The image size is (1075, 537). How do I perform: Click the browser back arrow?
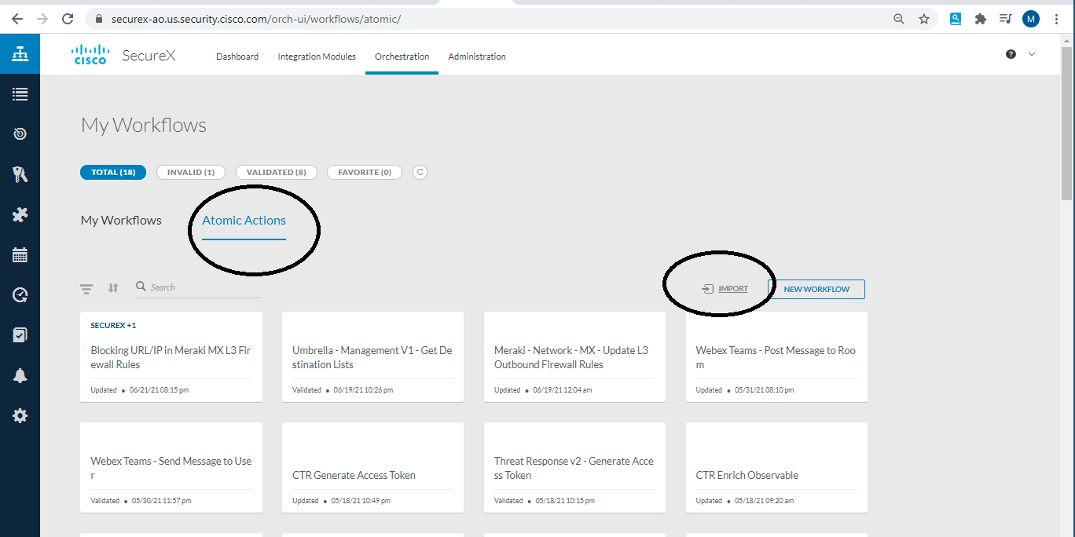[x=17, y=19]
